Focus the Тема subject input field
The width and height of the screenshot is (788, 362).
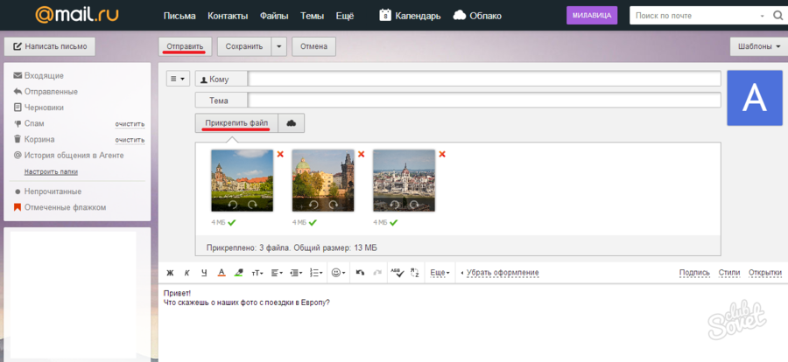pos(484,101)
